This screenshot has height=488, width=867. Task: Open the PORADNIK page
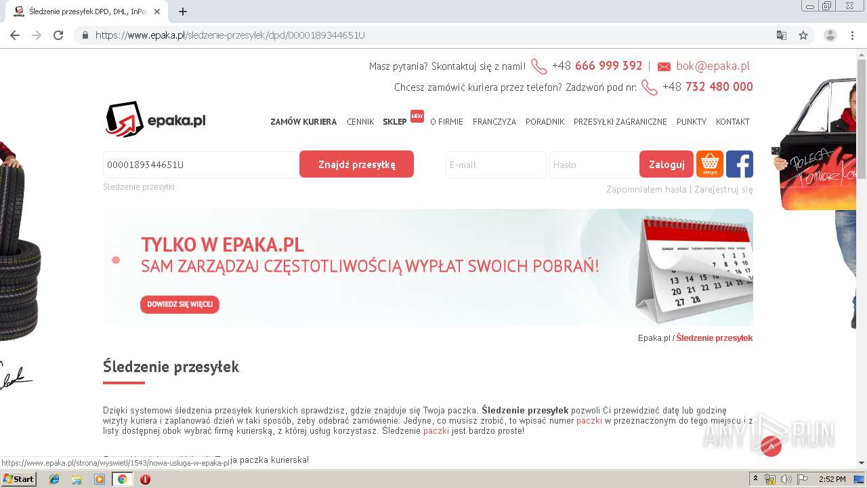(x=545, y=122)
